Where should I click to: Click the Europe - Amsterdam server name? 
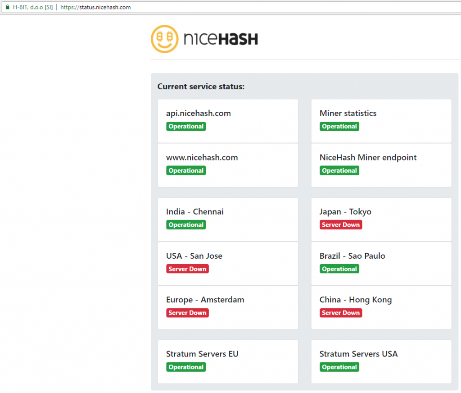click(x=205, y=300)
